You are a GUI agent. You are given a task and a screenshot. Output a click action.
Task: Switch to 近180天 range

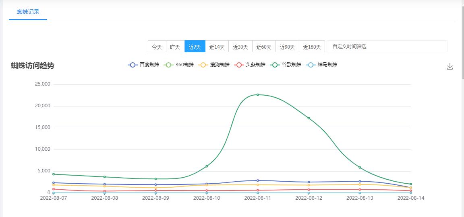tap(312, 47)
